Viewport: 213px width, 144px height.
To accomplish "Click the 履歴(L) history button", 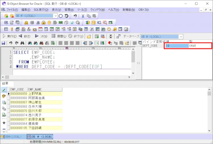I will coord(59,36).
